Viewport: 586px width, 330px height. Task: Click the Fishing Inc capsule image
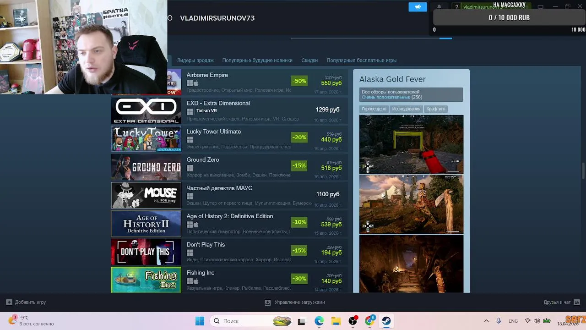click(146, 280)
